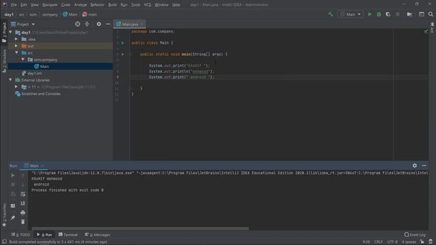Screen dimensions: 436x245
Task: Click Stop in the Run panel sidebar
Action: pos(13,184)
